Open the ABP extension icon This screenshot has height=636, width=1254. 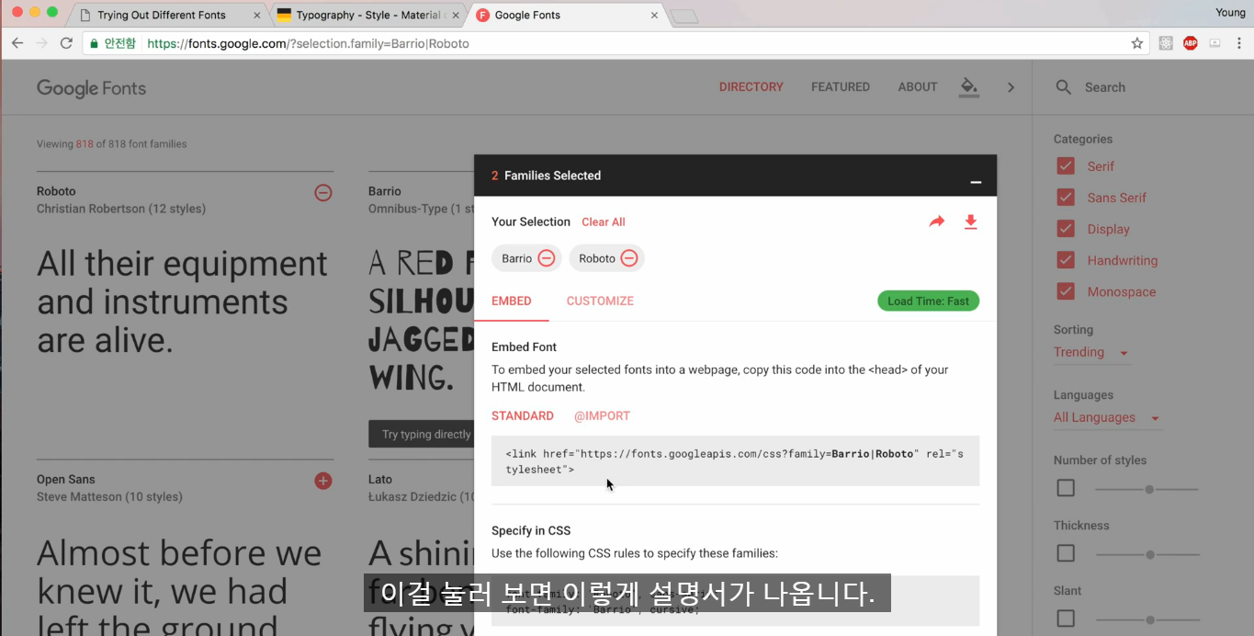click(1191, 43)
